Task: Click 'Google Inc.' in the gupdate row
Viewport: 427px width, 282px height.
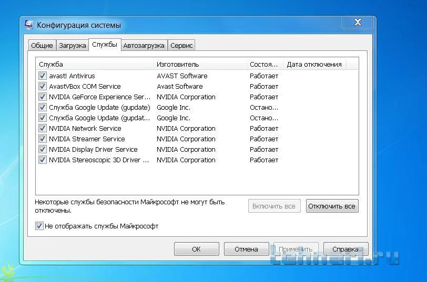Action: (x=174, y=108)
